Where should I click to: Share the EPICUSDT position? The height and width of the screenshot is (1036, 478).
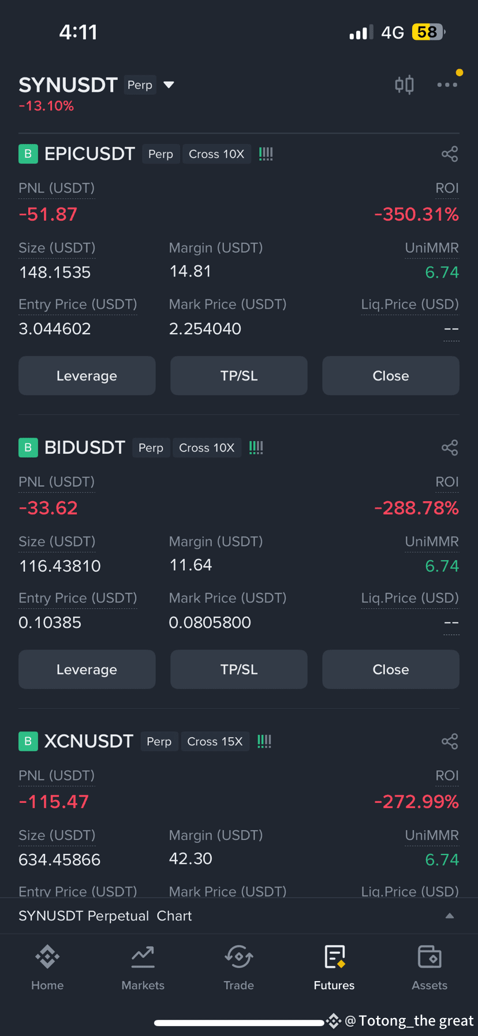(450, 154)
